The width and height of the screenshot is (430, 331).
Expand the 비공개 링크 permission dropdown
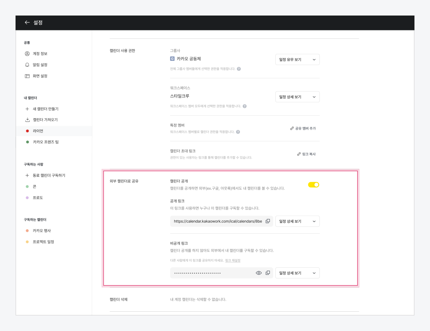(297, 273)
